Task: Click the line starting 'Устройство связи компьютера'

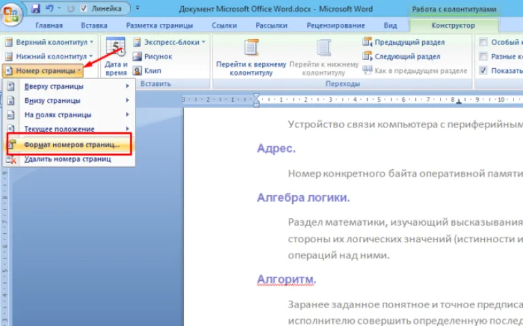Action: pos(405,124)
